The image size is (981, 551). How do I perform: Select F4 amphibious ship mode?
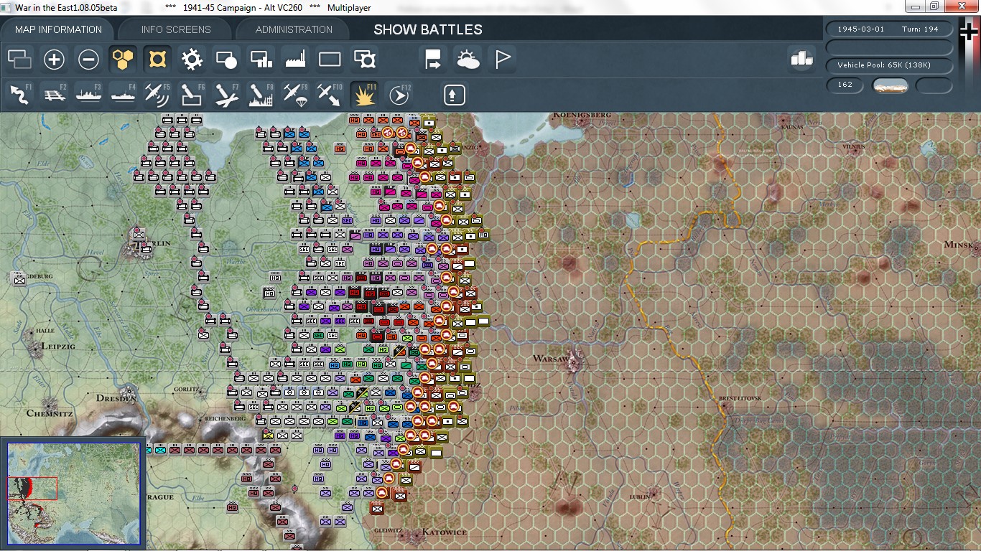124,95
